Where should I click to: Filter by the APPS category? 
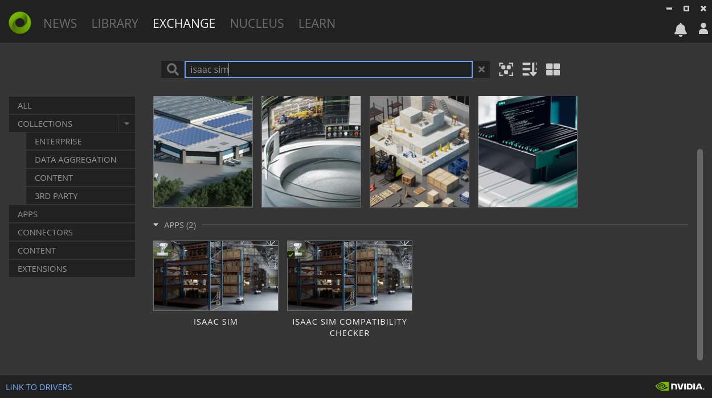point(72,214)
